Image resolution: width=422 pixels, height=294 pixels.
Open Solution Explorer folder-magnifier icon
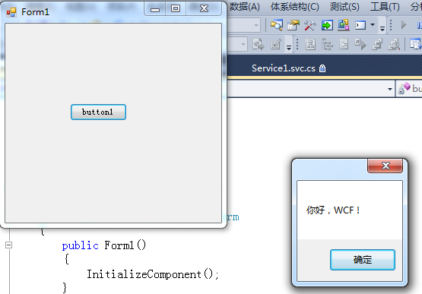click(277, 25)
